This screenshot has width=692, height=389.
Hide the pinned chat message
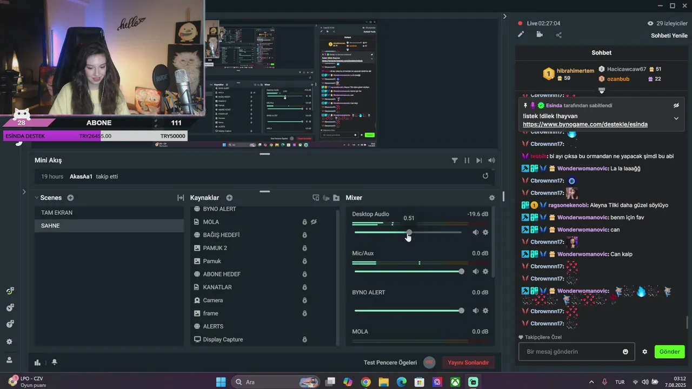click(676, 105)
